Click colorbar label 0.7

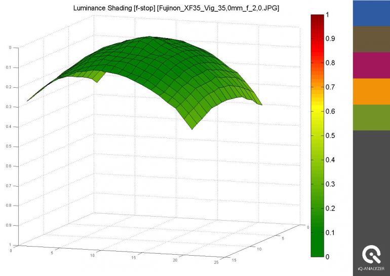point(330,87)
